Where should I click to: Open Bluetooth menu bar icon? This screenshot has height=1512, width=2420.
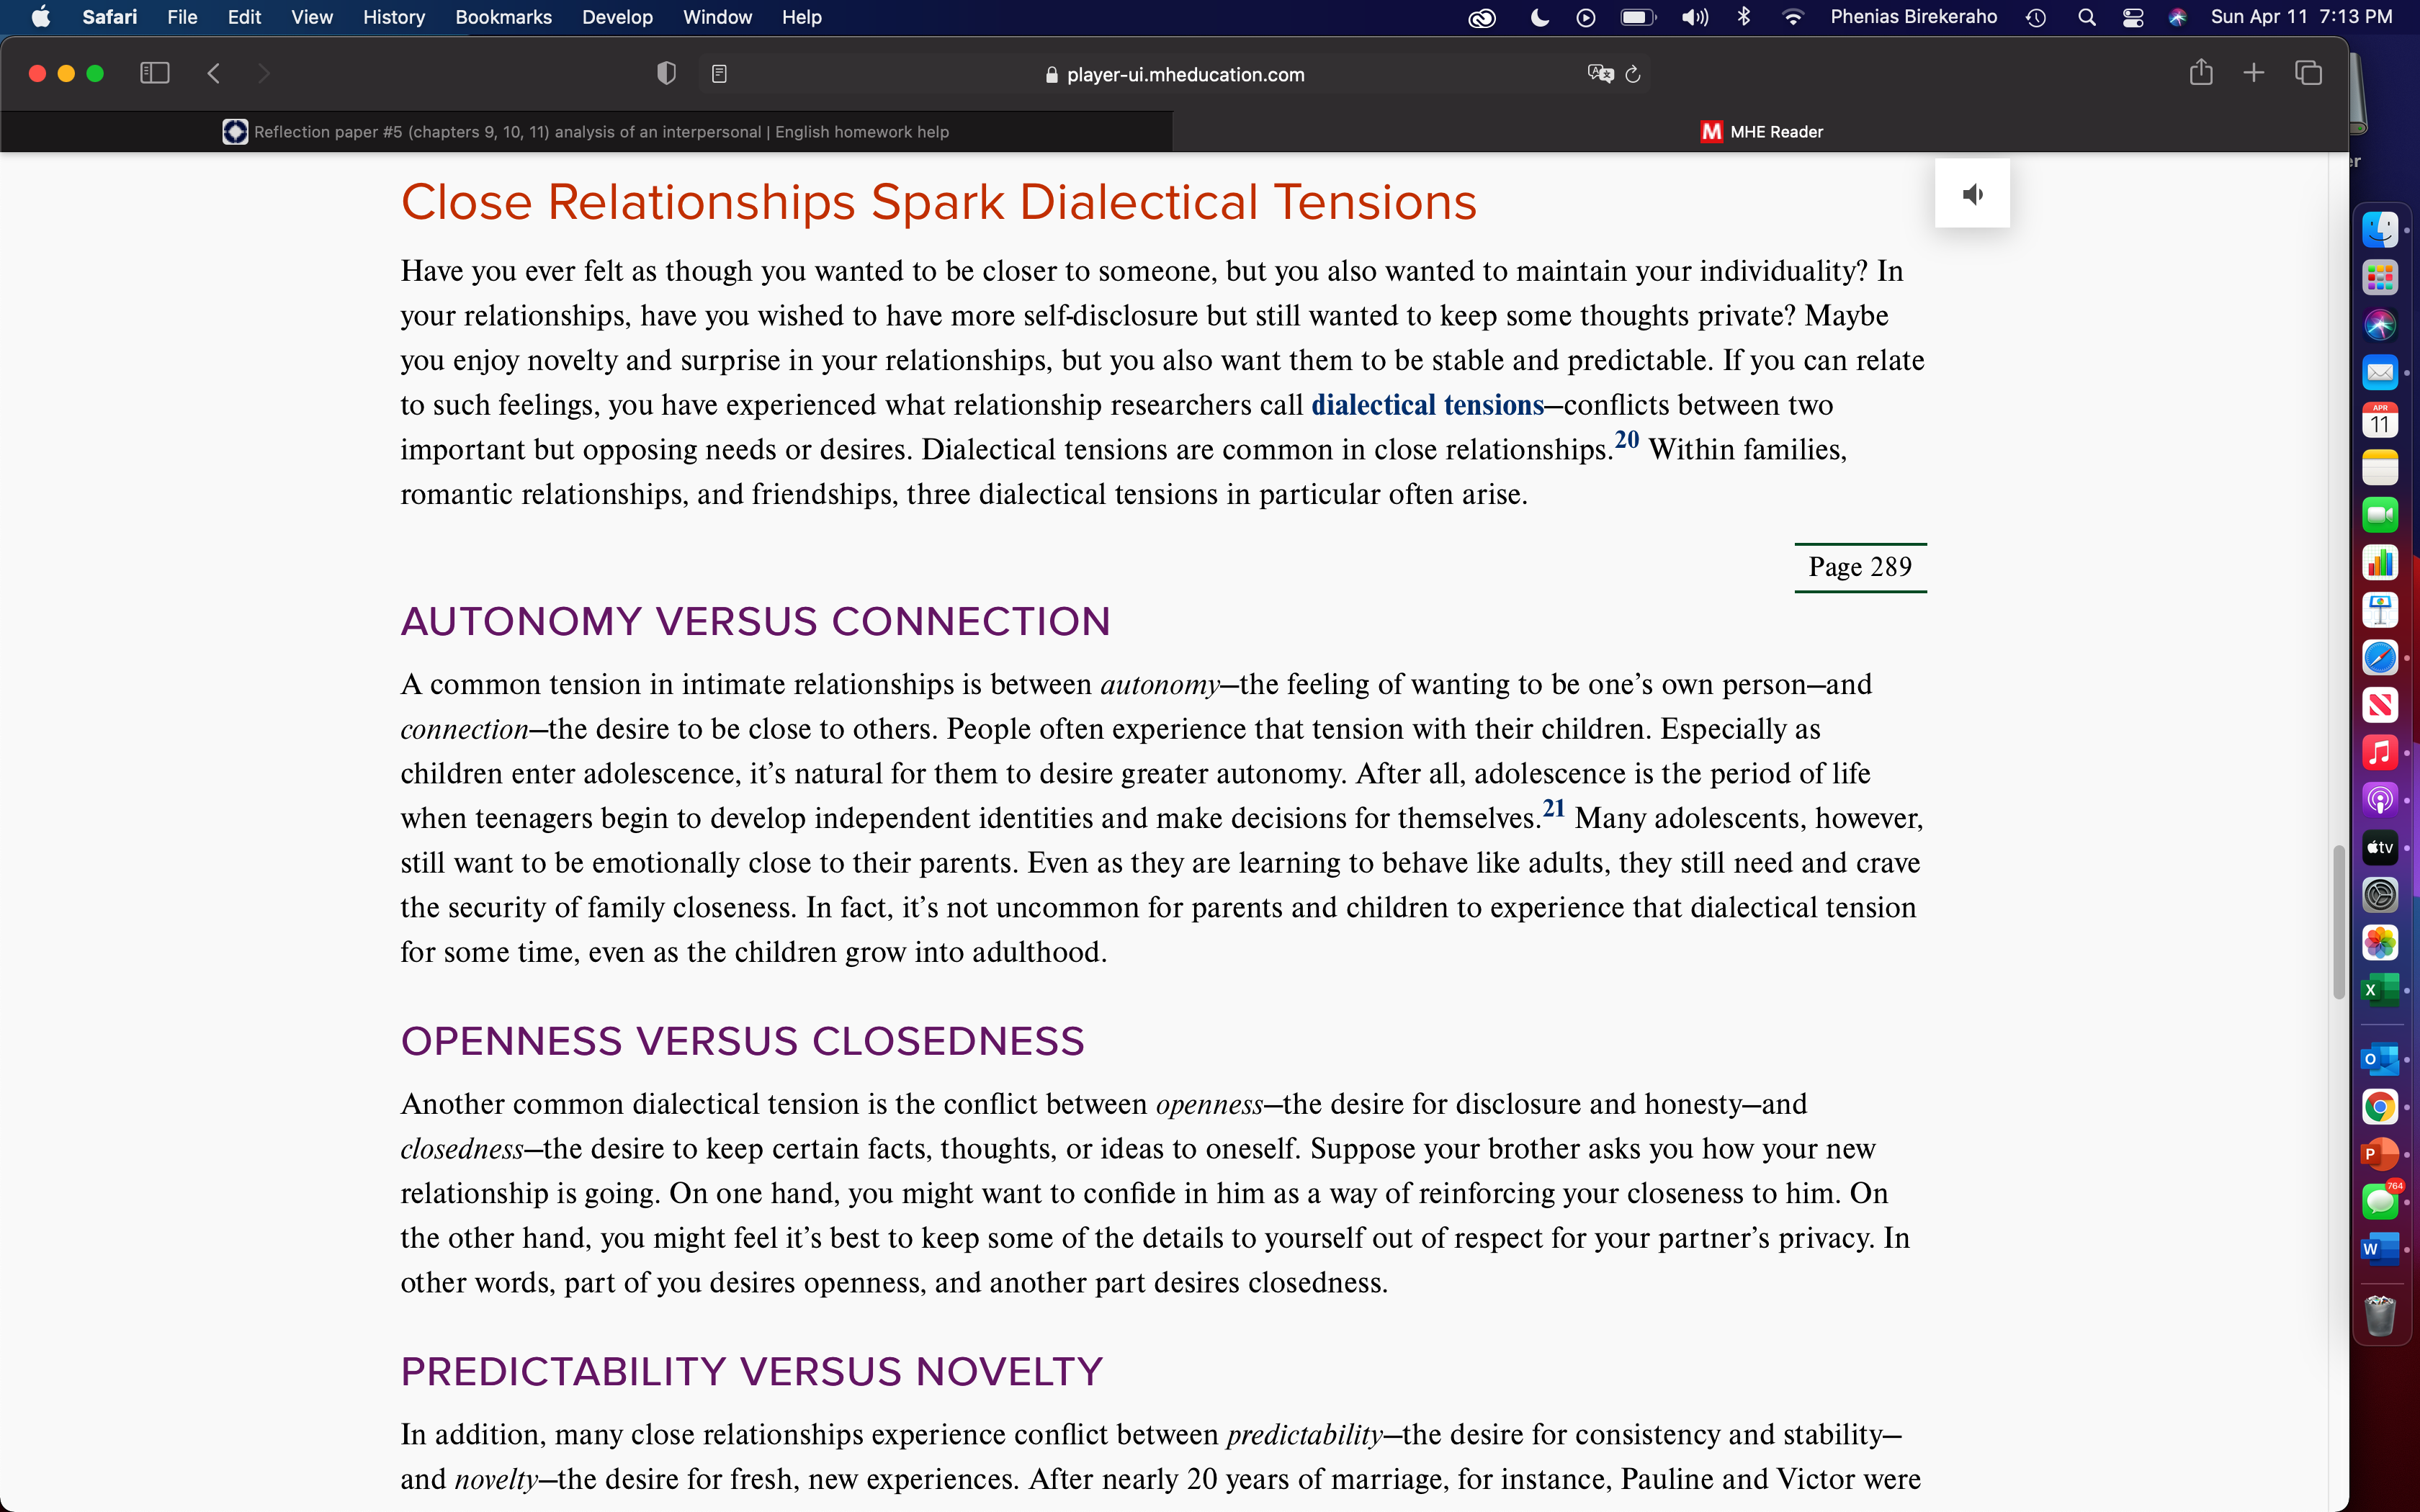[1744, 17]
